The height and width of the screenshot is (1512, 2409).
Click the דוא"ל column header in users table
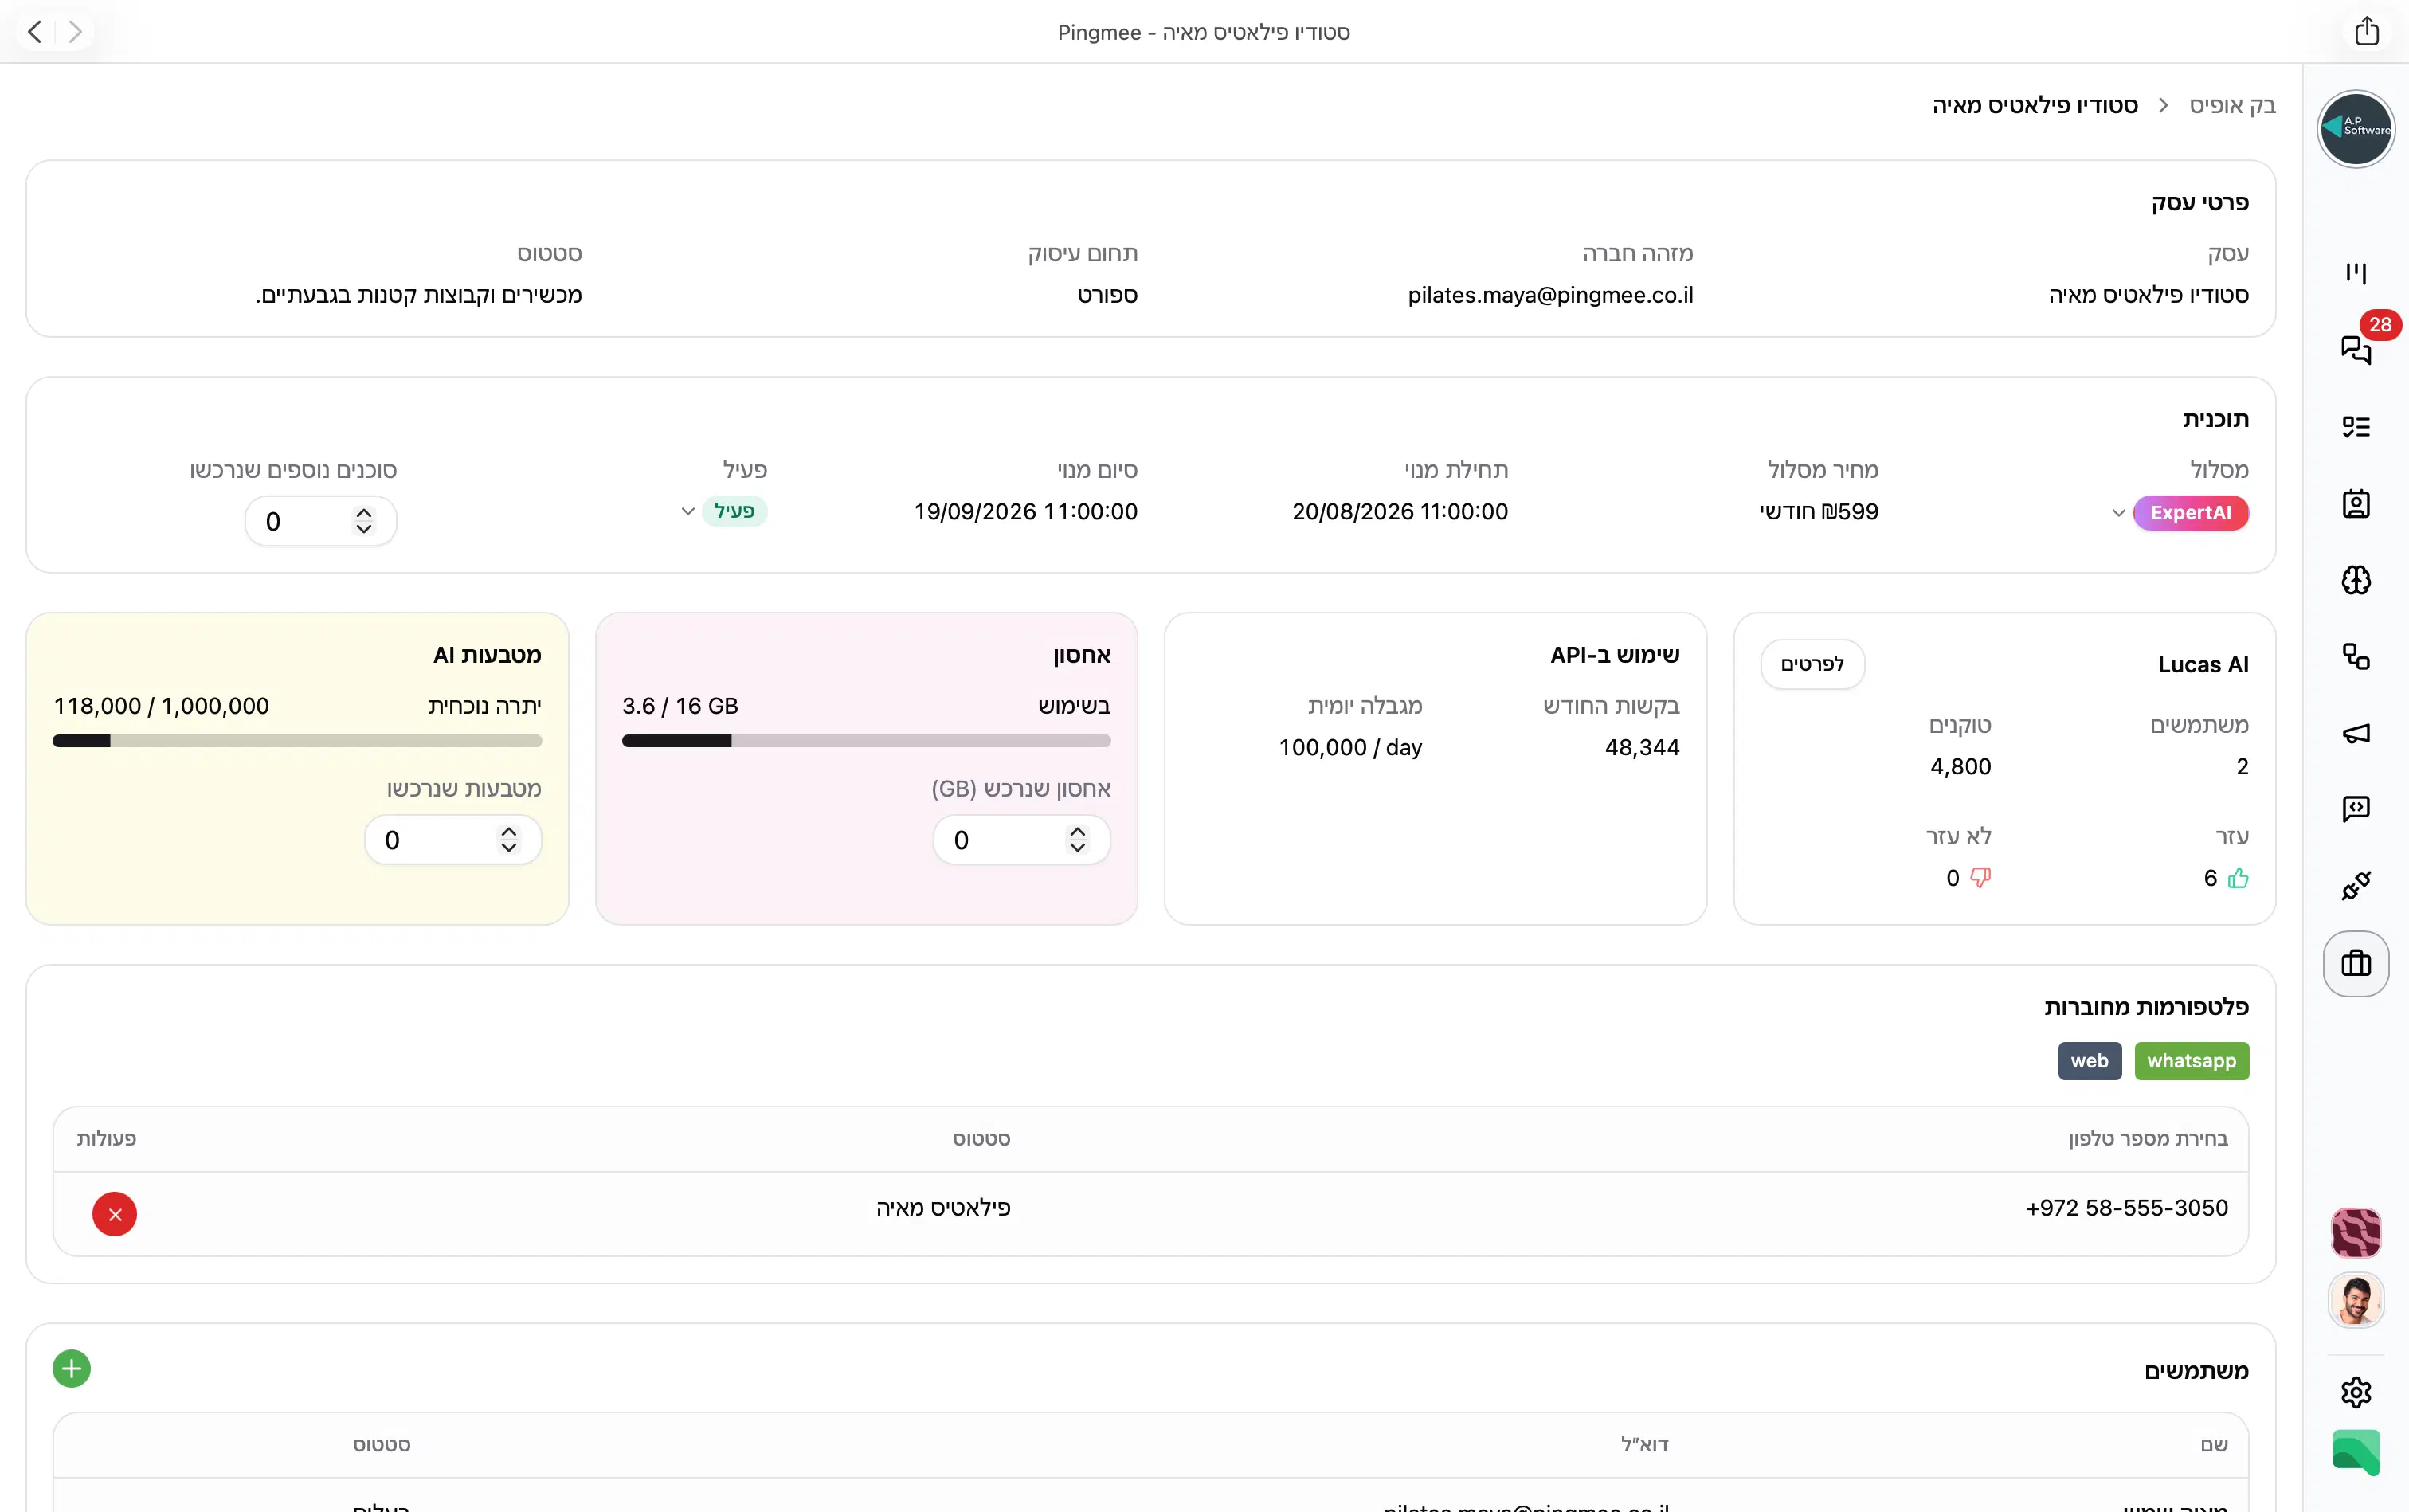[1645, 1445]
